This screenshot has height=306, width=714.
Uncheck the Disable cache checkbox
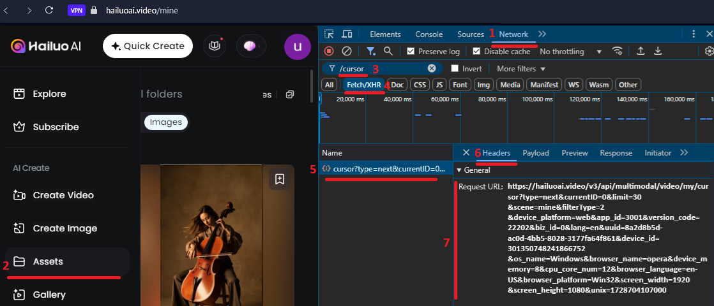[476, 52]
